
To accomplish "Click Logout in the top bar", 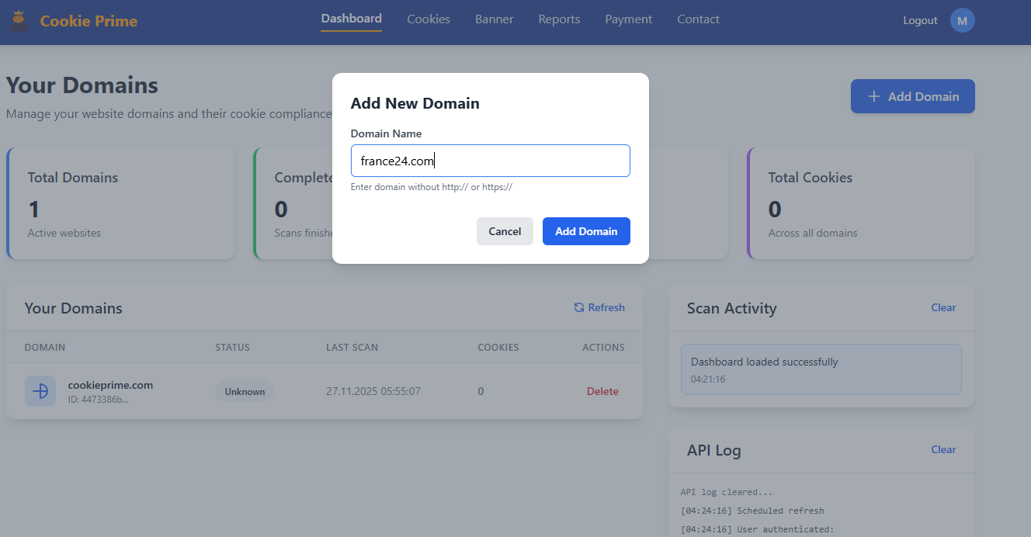I will 920,20.
